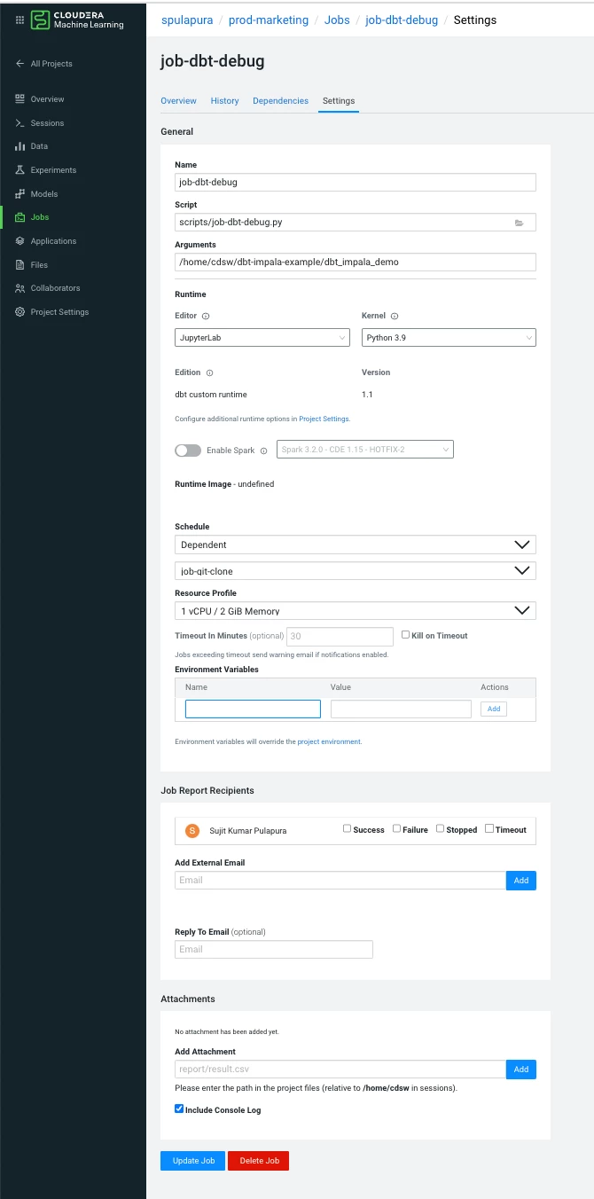Viewport: 594px width, 1199px height.
Task: Click the environment variable Value field
Action: pyautogui.click(x=401, y=709)
